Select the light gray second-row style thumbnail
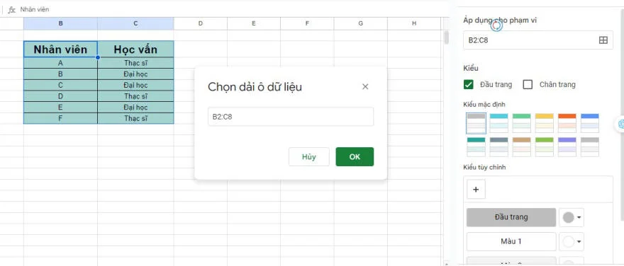This screenshot has height=266, width=624. 589,147
